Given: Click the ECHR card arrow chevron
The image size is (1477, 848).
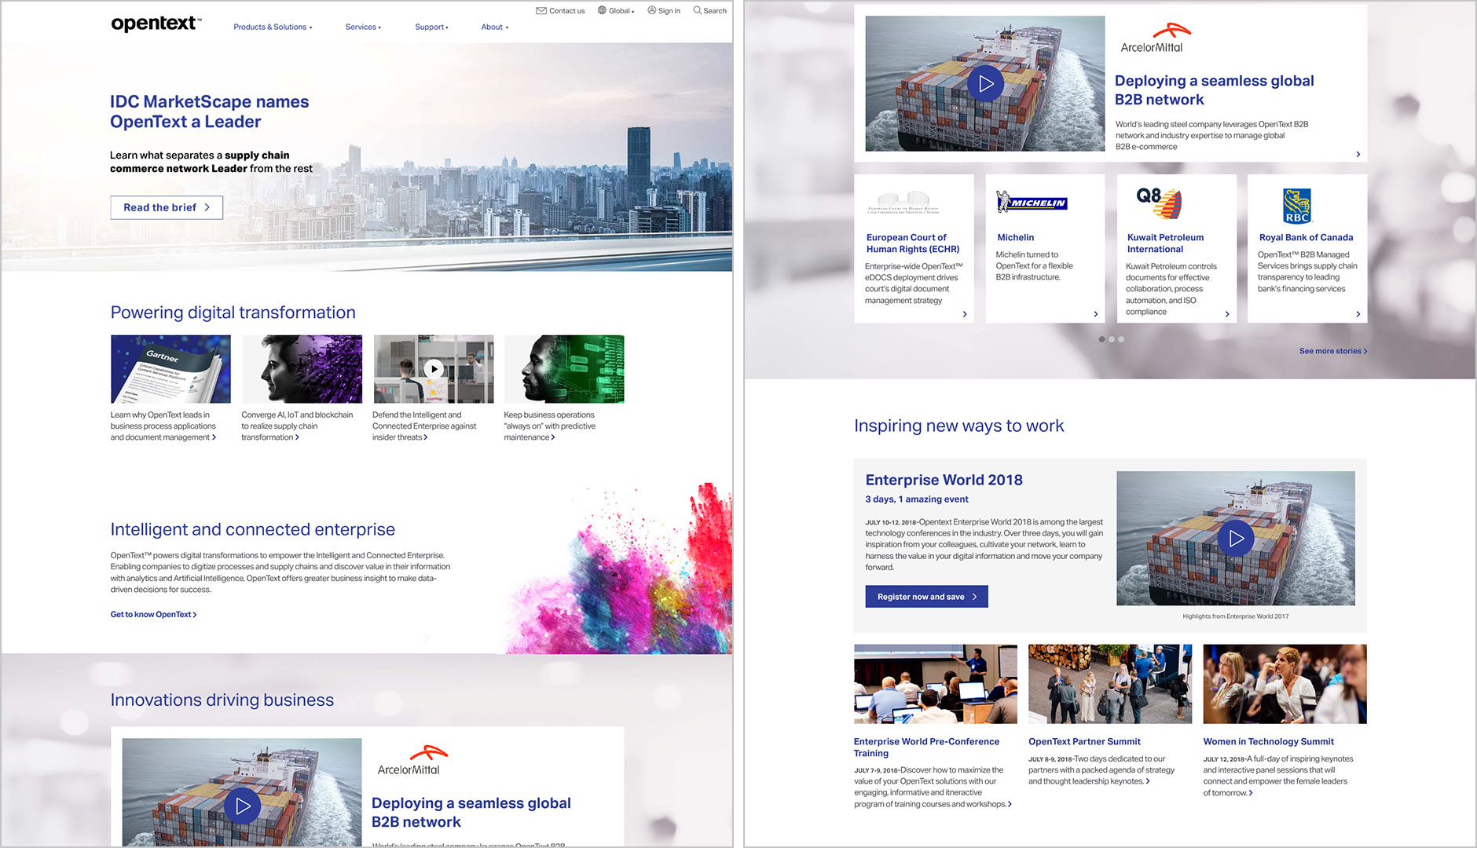Looking at the screenshot, I should [x=965, y=314].
